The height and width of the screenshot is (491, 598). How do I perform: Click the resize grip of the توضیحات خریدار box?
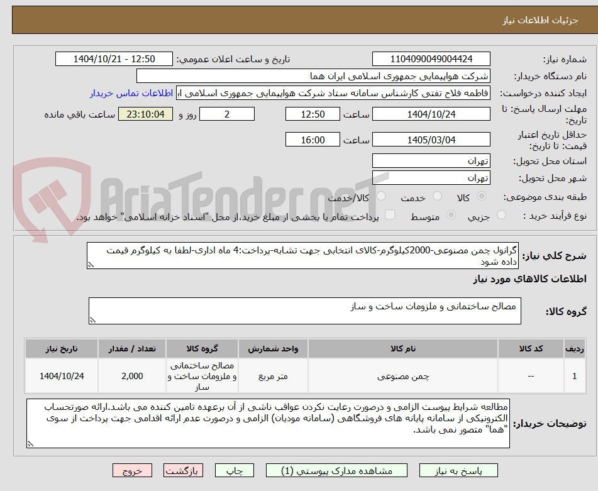(x=30, y=443)
